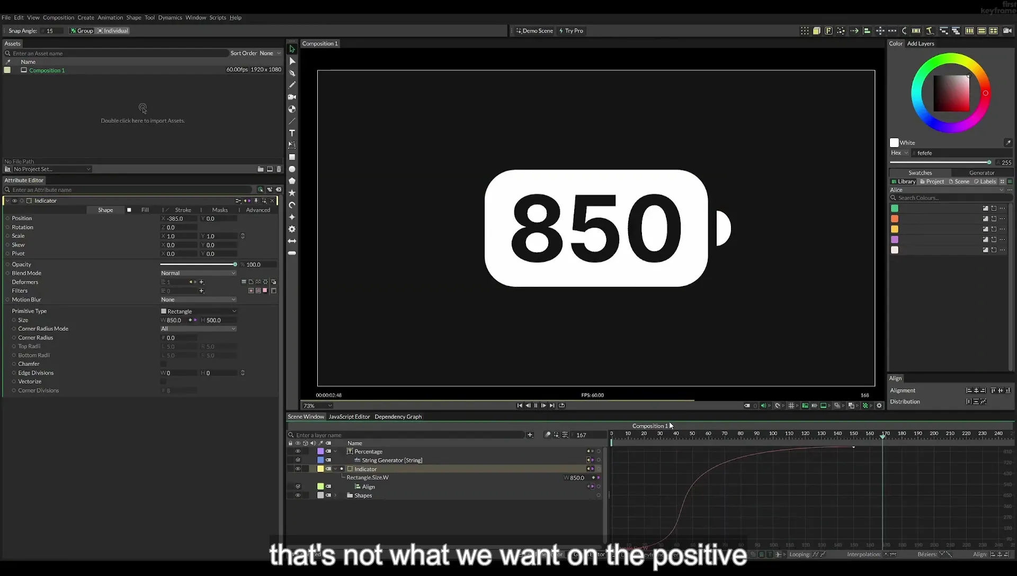The width and height of the screenshot is (1017, 576).
Task: Toggle visibility of the Shapes layer
Action: tap(298, 496)
